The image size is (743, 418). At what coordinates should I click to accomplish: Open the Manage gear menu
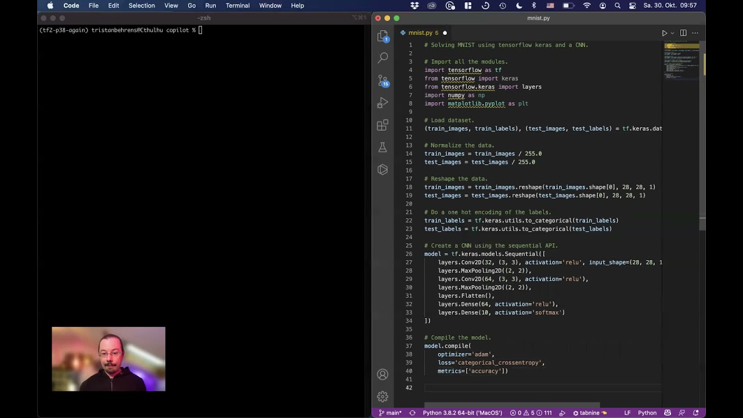click(383, 397)
